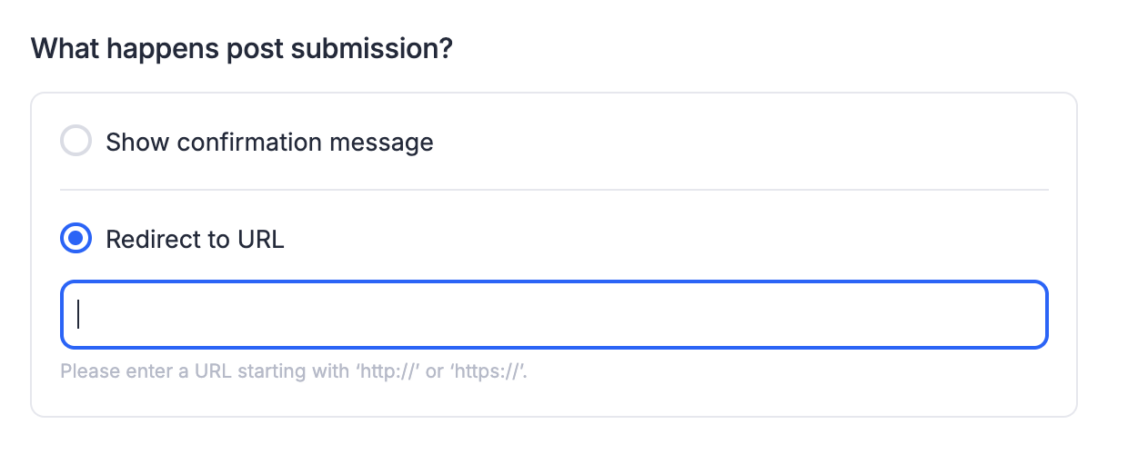Click 'https://' in the hint text
Viewport: 1128px width, 454px height.
click(x=490, y=371)
